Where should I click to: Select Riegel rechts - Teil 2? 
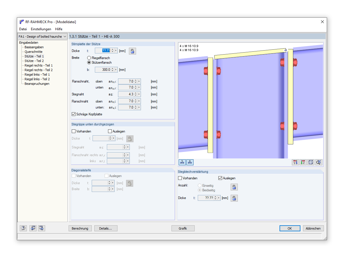(39, 70)
